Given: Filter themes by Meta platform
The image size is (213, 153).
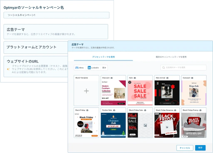Looking at the screenshot, I should pyautogui.click(x=79, y=68).
